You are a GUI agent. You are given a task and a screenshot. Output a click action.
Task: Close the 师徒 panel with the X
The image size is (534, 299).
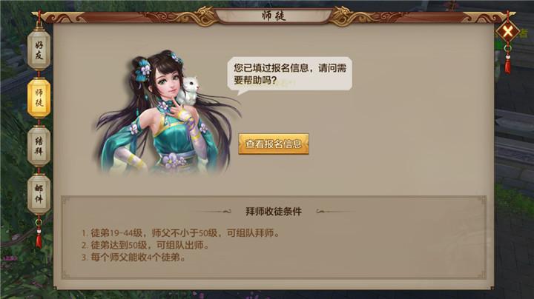click(507, 32)
